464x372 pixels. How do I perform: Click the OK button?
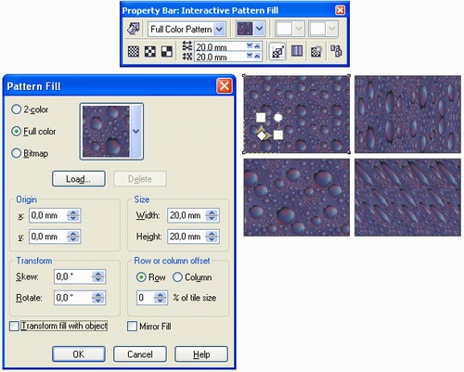[79, 354]
